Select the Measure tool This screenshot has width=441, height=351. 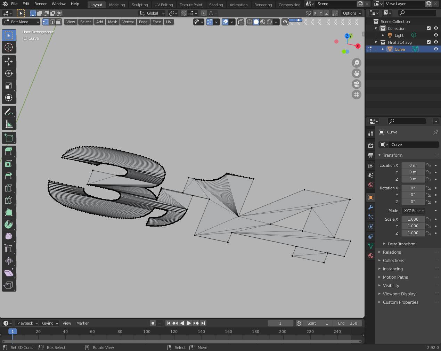click(9, 124)
